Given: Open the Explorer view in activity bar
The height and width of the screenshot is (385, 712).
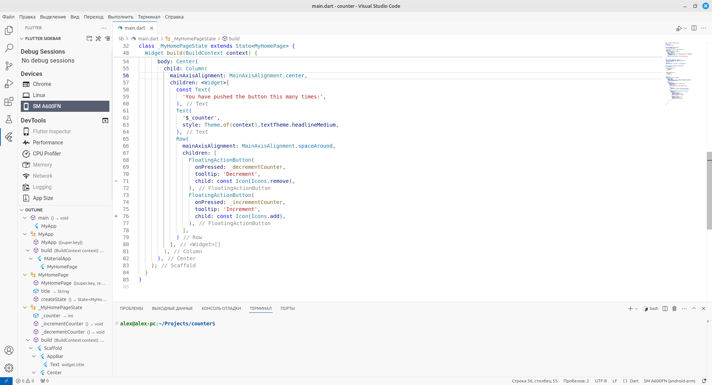Looking at the screenshot, I should click(x=9, y=30).
